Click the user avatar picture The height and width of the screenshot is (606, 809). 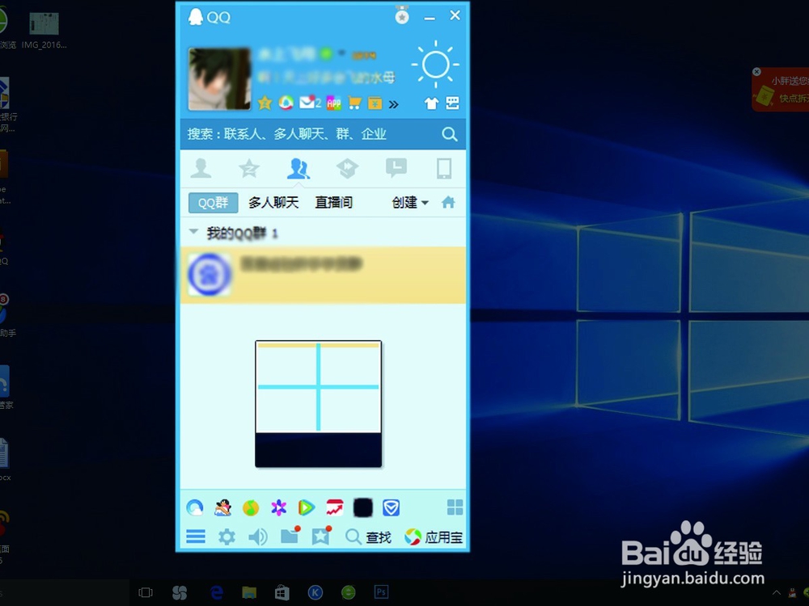[x=219, y=79]
